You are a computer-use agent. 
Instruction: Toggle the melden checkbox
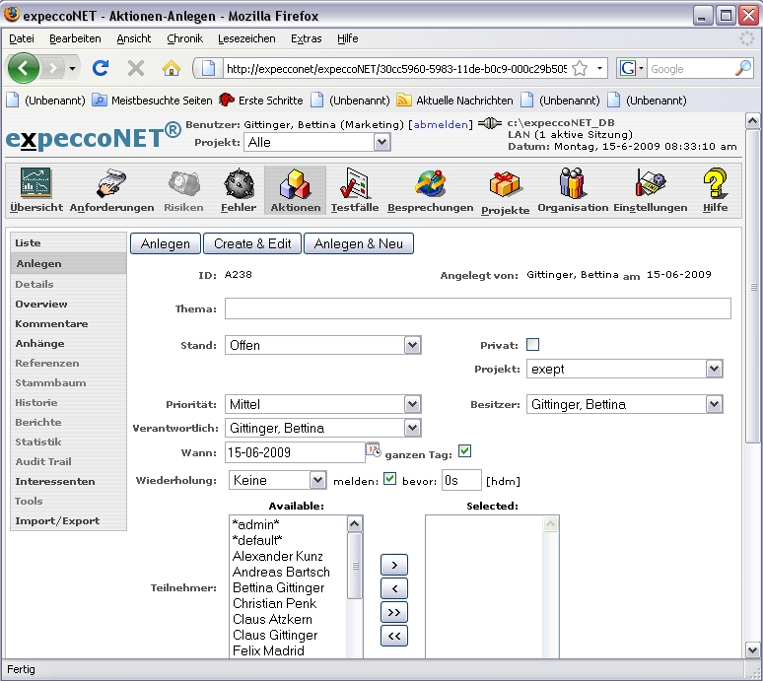[389, 480]
